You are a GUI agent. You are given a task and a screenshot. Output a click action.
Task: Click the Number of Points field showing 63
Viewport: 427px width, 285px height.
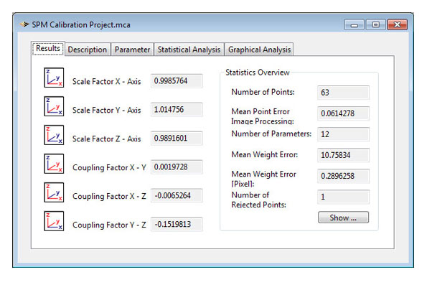pos(344,93)
